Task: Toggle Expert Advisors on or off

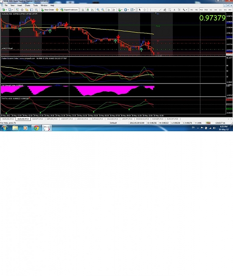Action: coord(69,10)
